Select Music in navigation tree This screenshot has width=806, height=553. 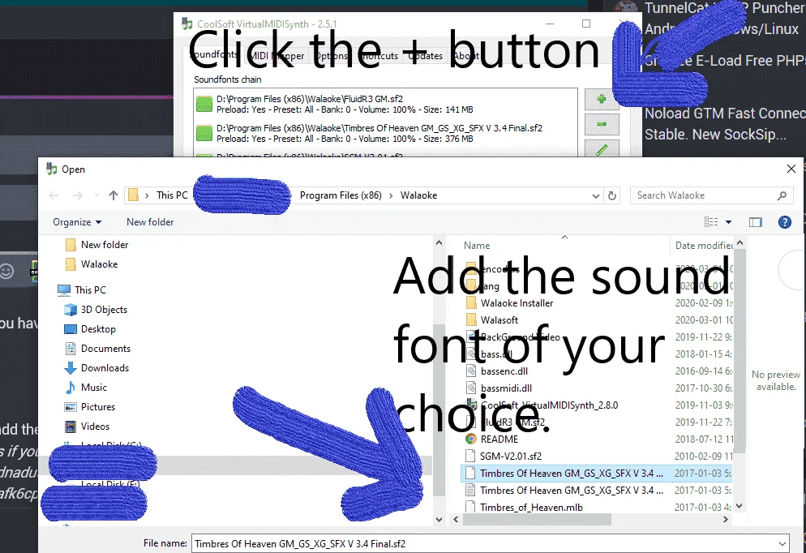click(x=86, y=388)
